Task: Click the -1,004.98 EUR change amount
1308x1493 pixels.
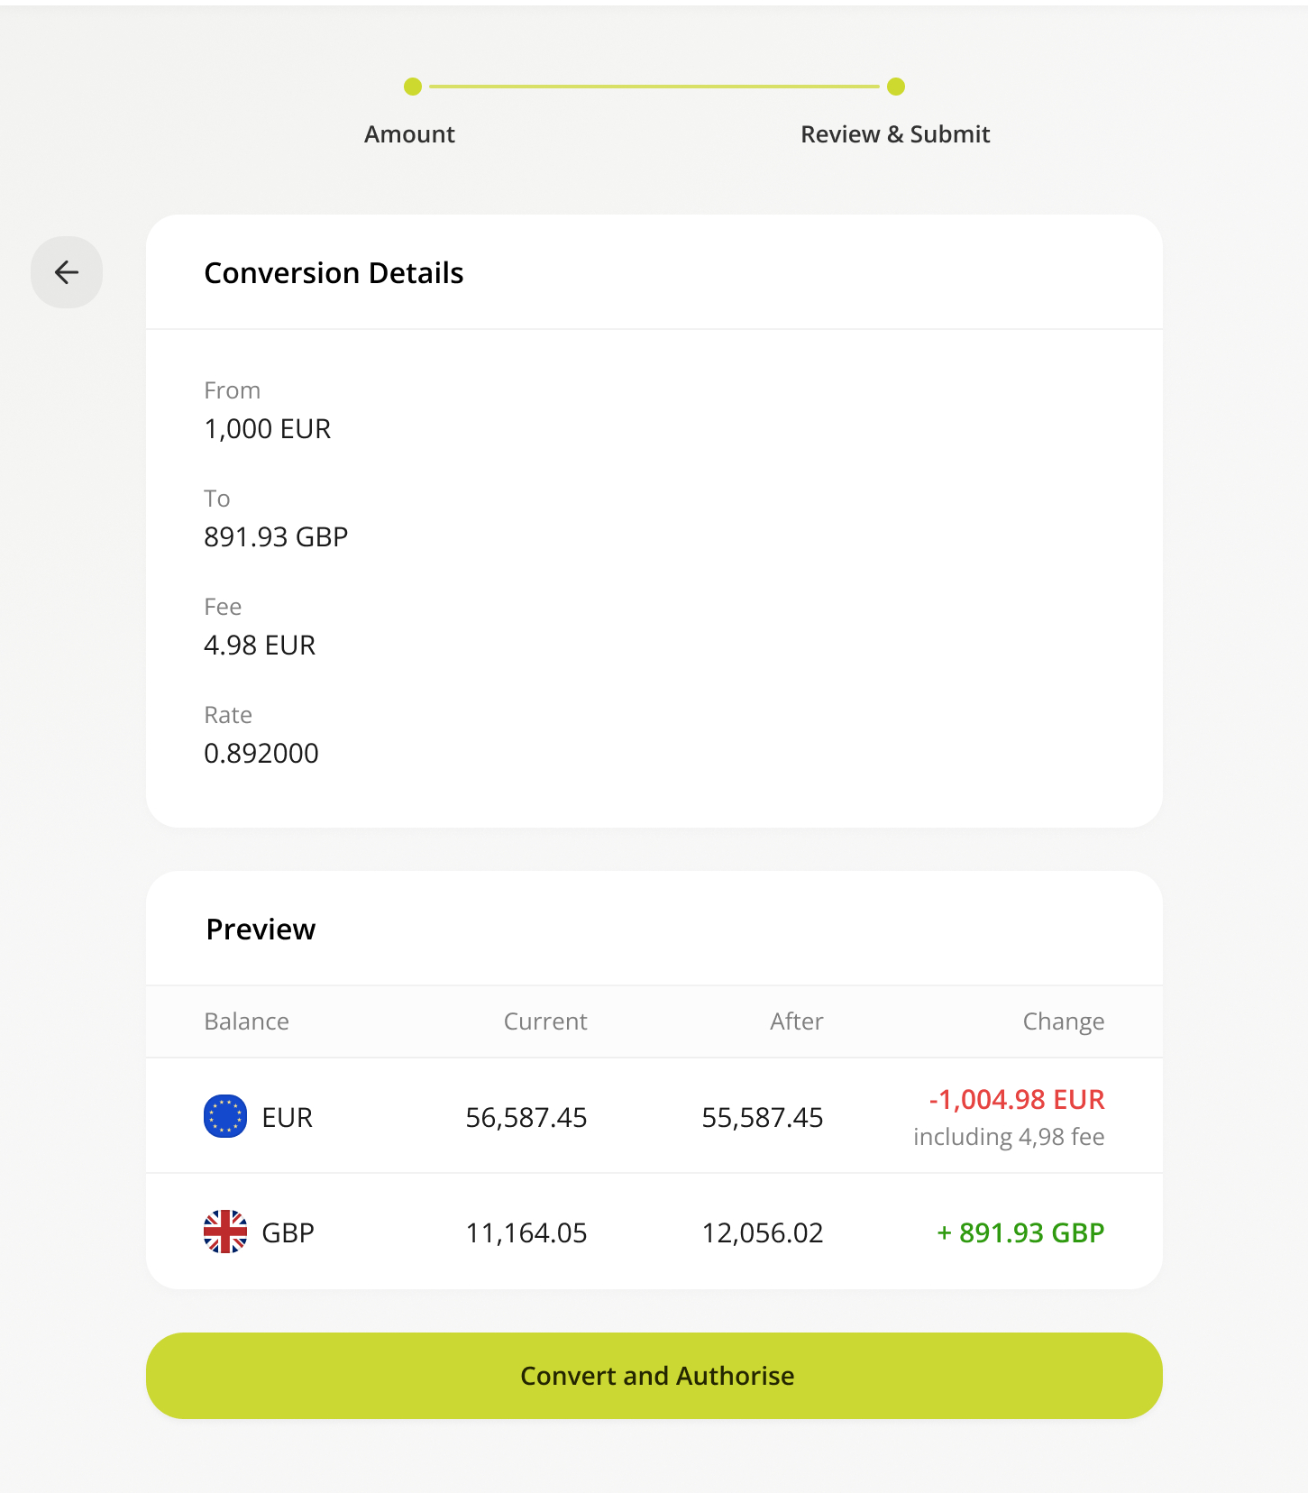Action: coord(1017,1100)
